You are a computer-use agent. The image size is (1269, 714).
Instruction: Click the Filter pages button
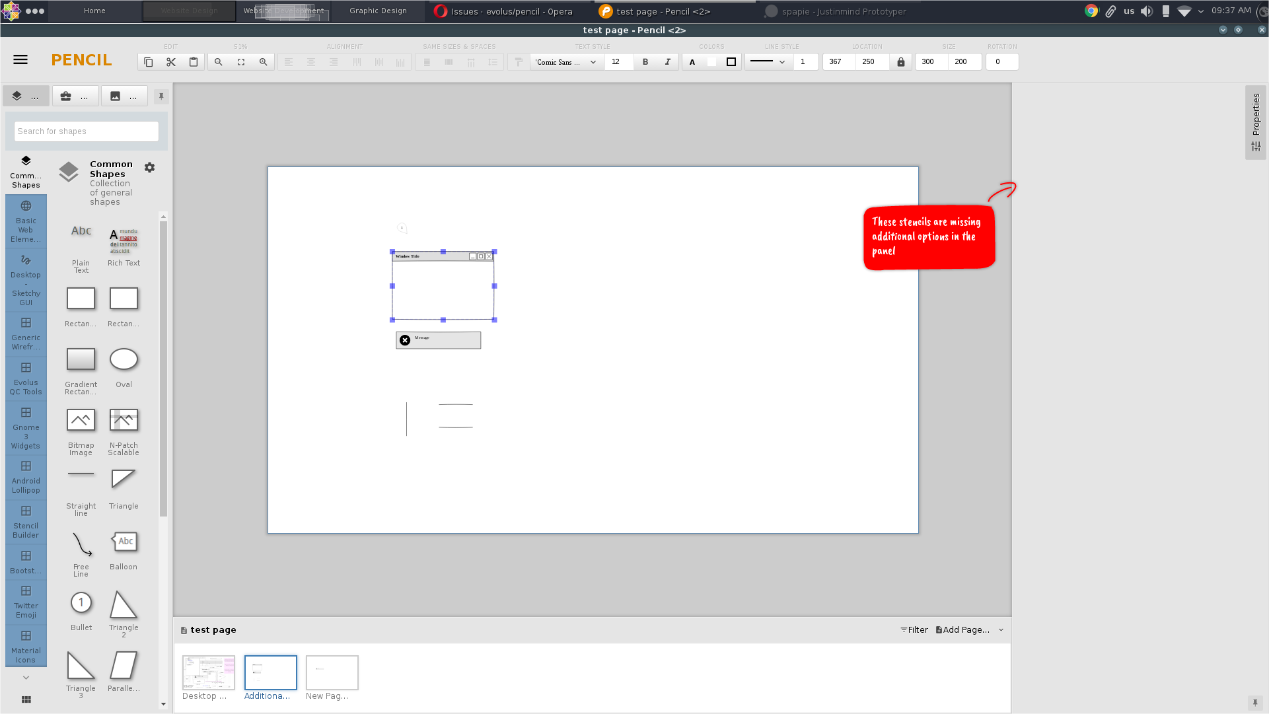[914, 630]
